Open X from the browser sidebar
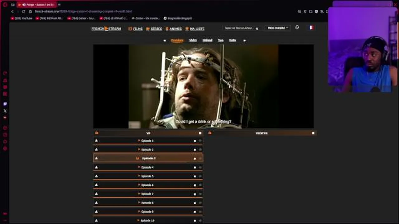 click(x=5, y=111)
